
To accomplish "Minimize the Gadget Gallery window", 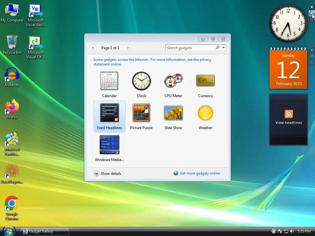I will (203, 39).
